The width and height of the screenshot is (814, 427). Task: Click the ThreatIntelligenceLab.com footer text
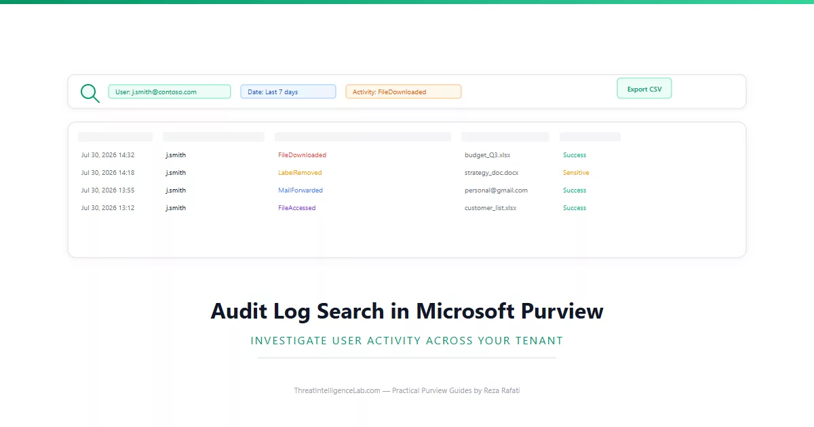pyautogui.click(x=407, y=390)
